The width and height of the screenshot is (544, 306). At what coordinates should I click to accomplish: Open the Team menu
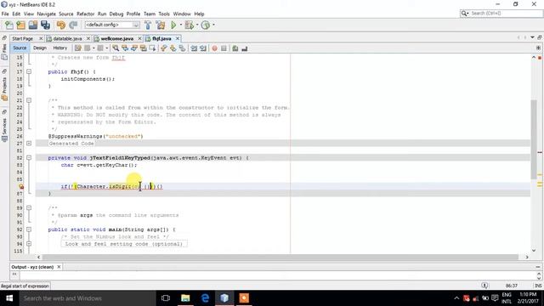150,14
